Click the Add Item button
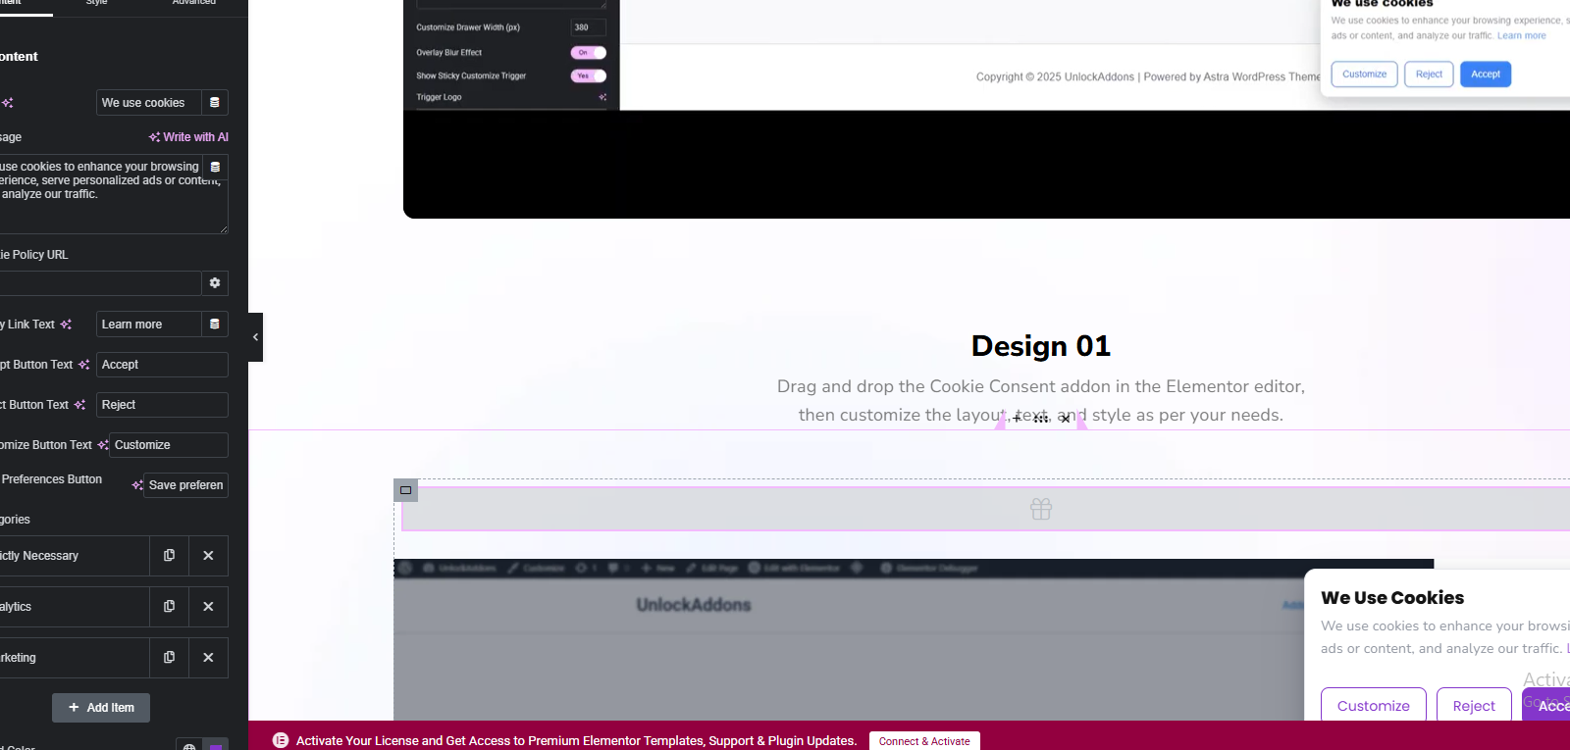The height and width of the screenshot is (750, 1570). point(101,708)
